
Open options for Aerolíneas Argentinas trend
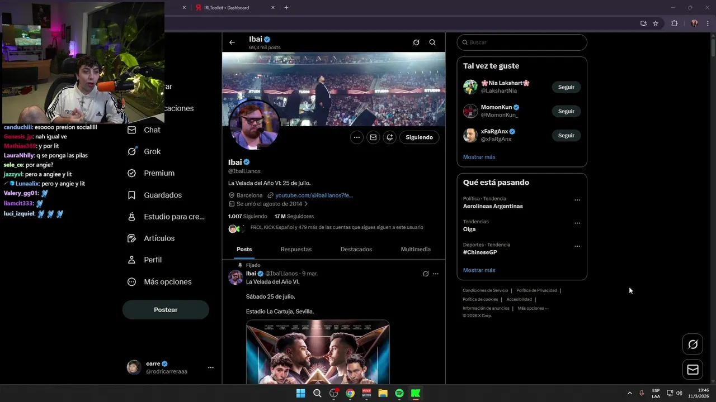[577, 200]
